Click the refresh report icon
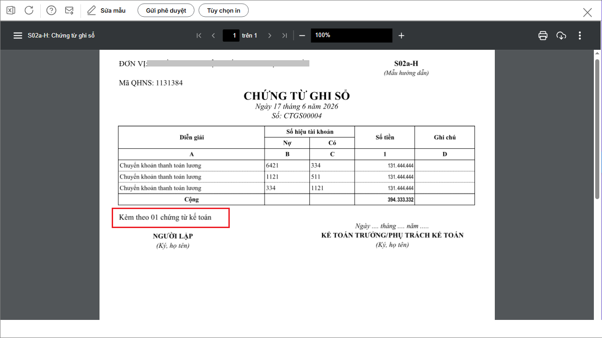The width and height of the screenshot is (602, 338). [x=29, y=10]
